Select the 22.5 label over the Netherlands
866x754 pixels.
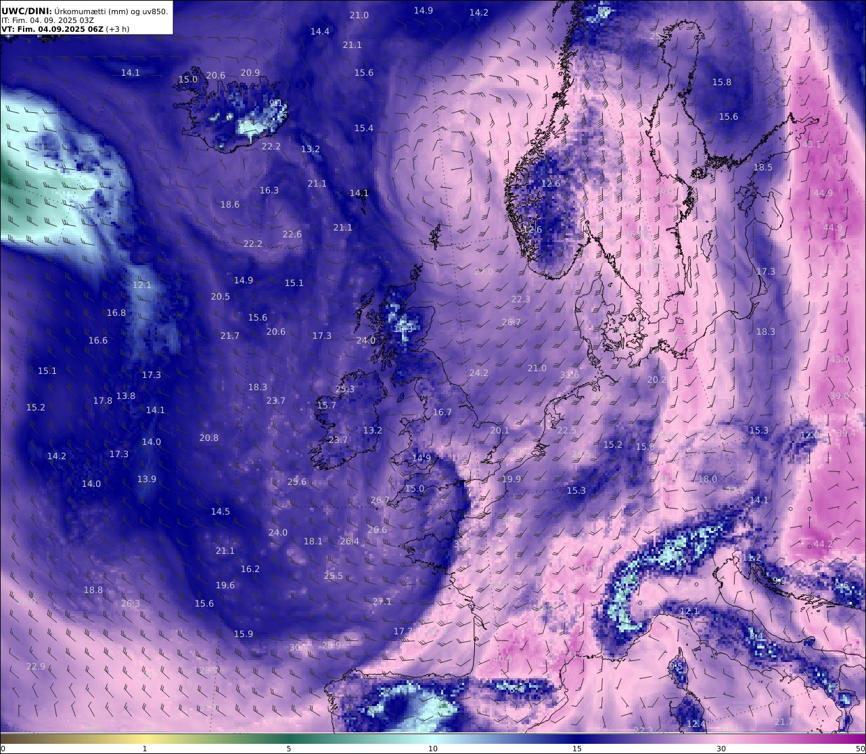point(567,431)
